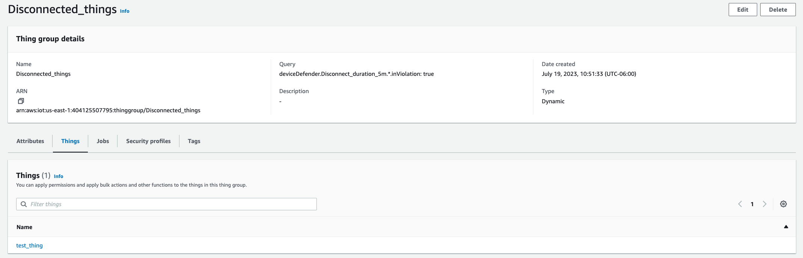The image size is (803, 258).
Task: Select the Security profiles tab
Action: [x=148, y=141]
